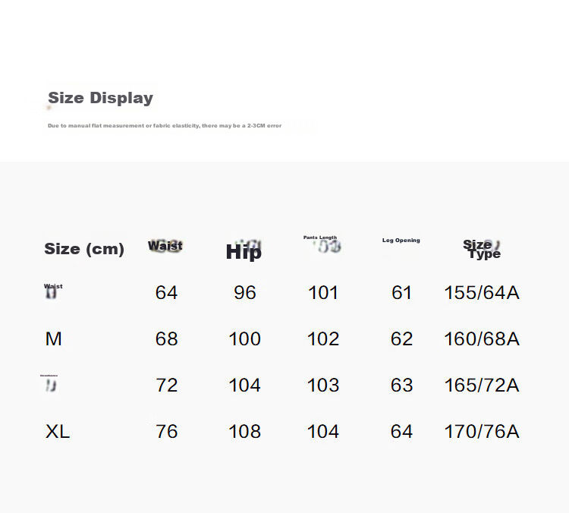The image size is (569, 513).
Task: Select the Size Type column header
Action: [482, 249]
